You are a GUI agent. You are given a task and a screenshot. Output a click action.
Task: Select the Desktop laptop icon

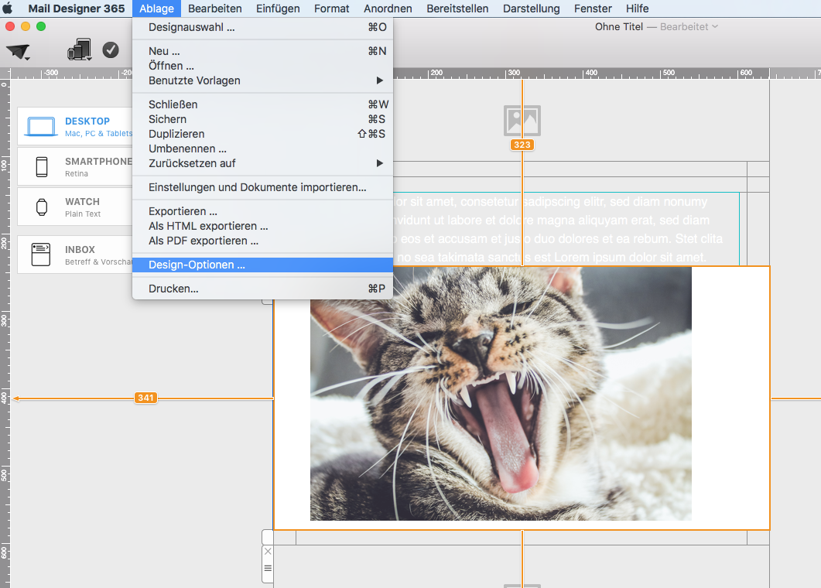pos(41,127)
